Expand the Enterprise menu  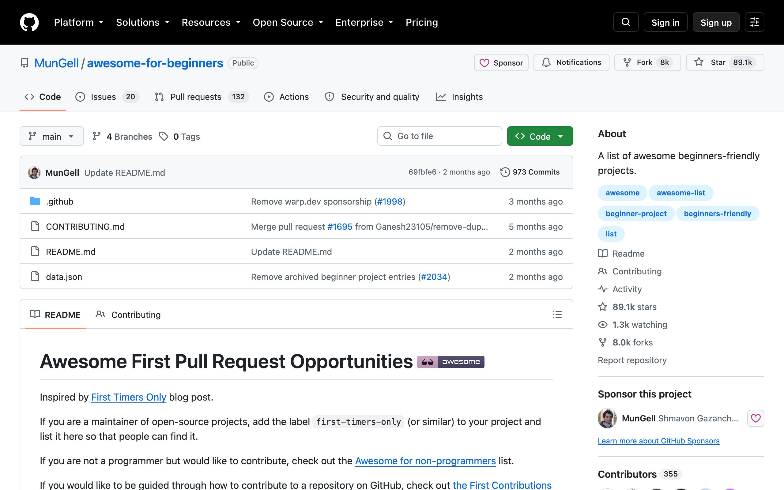click(364, 22)
